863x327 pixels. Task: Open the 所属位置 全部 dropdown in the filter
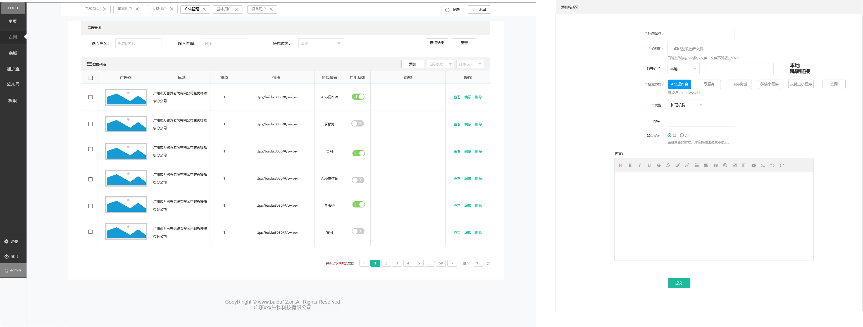(x=321, y=43)
